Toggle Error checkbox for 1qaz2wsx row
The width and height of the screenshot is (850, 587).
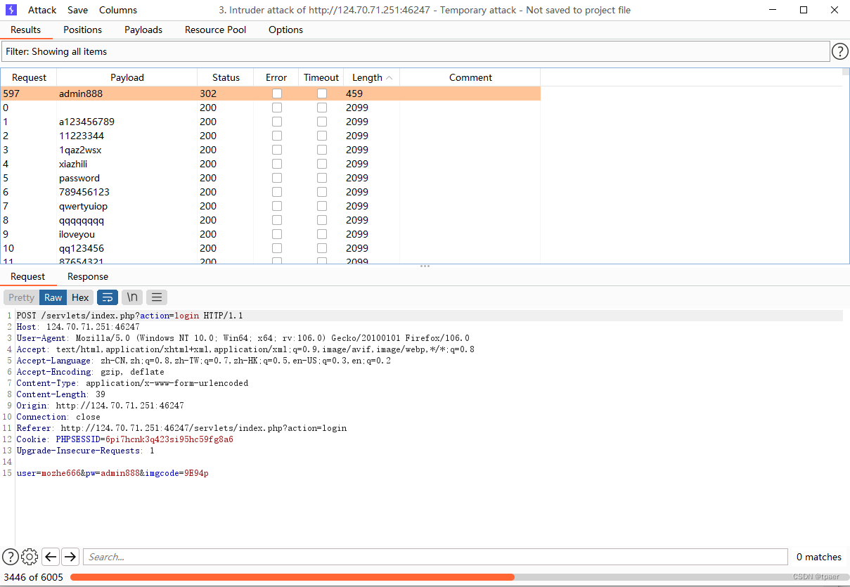[x=277, y=150]
